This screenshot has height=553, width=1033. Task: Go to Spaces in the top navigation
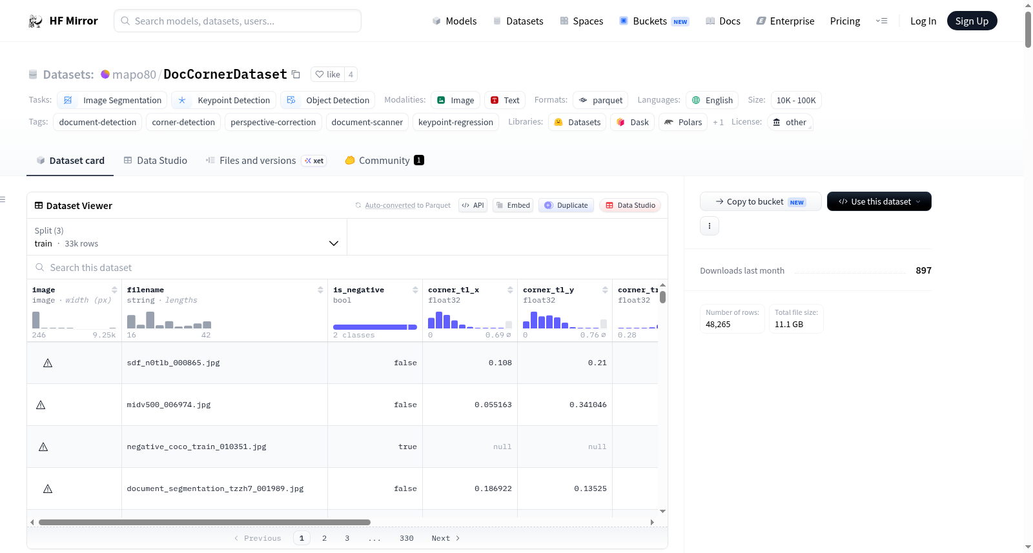coord(581,21)
